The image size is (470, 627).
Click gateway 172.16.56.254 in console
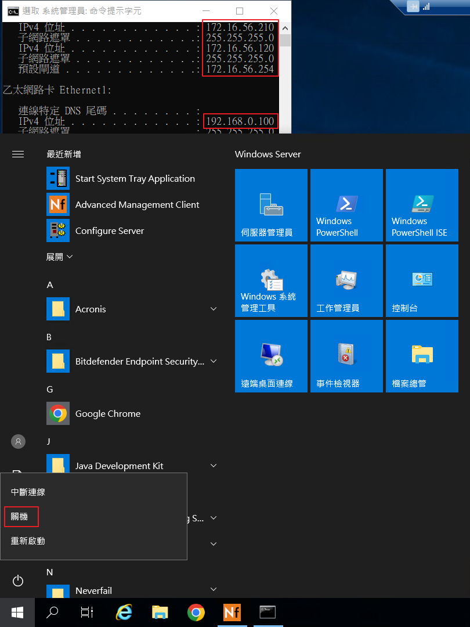tap(240, 69)
